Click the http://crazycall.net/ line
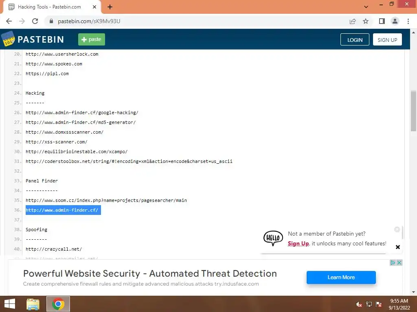This screenshot has height=312, width=417. pyautogui.click(x=54, y=249)
